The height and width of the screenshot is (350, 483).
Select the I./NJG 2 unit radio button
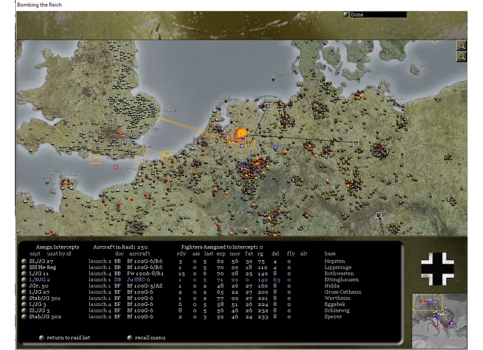click(24, 280)
